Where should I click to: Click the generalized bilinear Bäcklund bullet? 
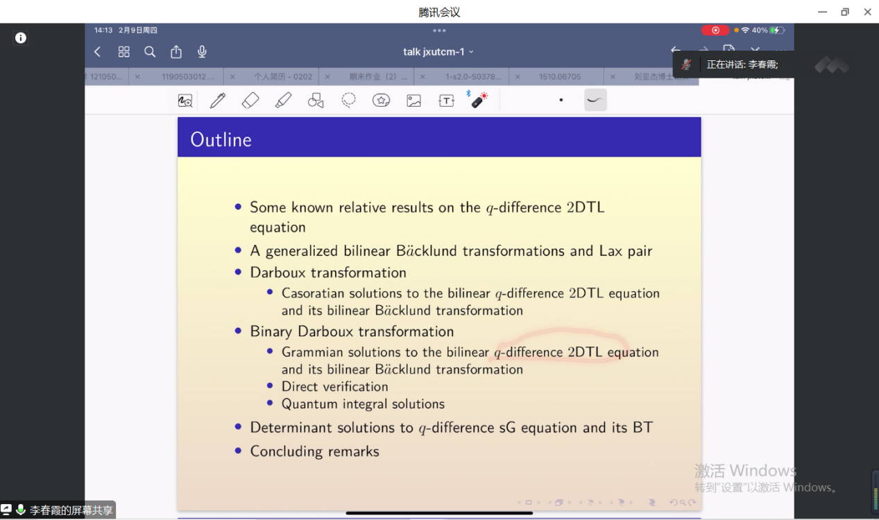451,251
